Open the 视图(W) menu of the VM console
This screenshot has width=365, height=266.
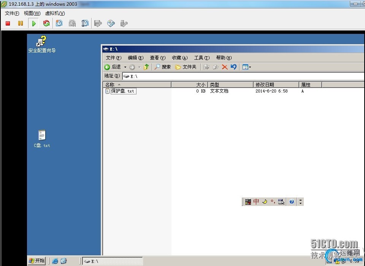tap(32, 14)
